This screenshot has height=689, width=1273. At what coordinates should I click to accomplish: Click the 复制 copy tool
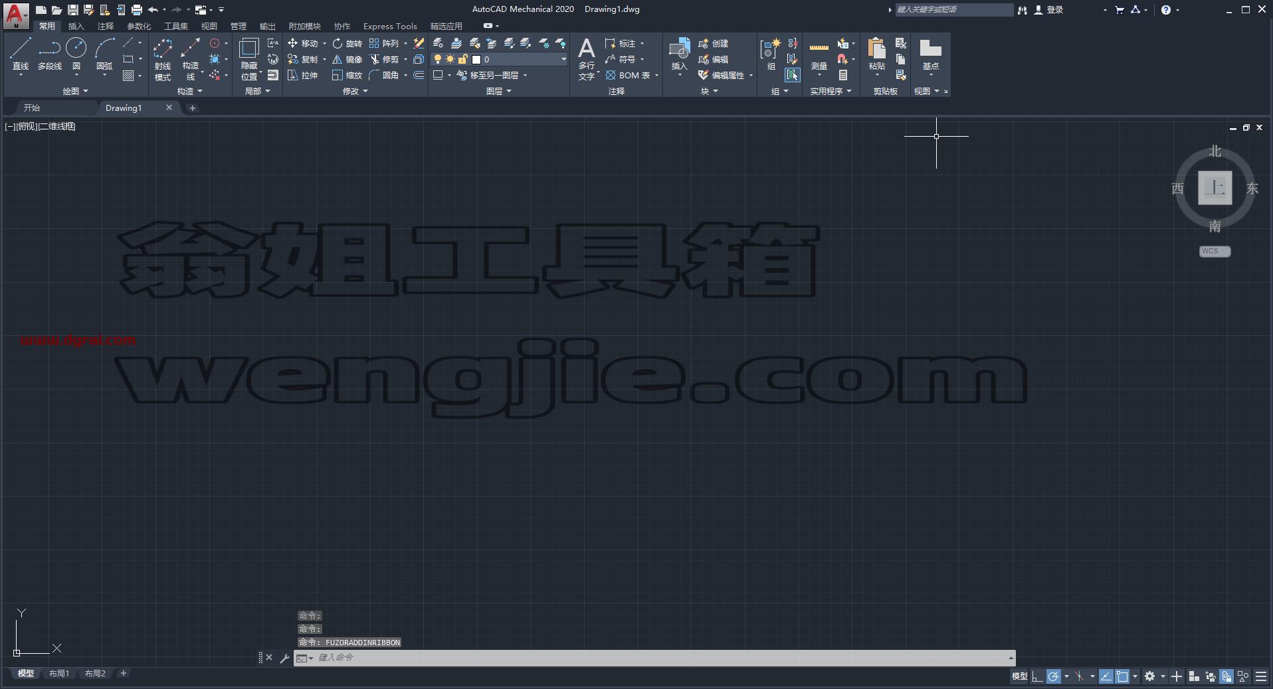point(303,59)
